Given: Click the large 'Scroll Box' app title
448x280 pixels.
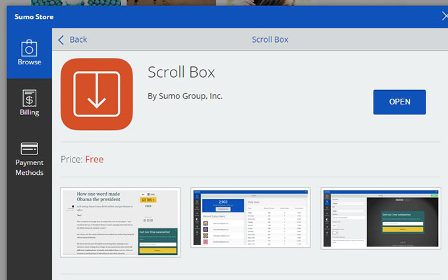Looking at the screenshot, I should (x=181, y=72).
